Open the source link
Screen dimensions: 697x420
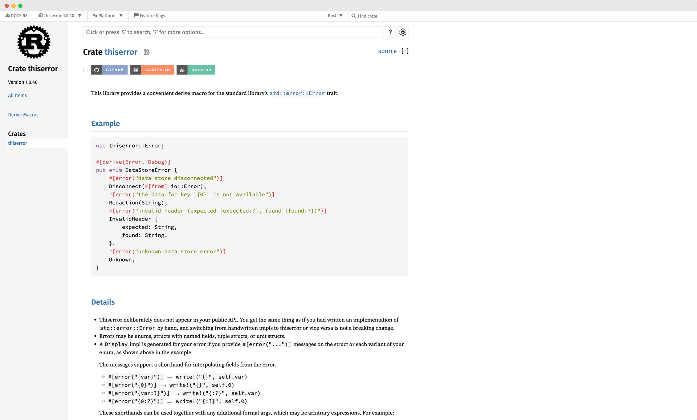387,51
